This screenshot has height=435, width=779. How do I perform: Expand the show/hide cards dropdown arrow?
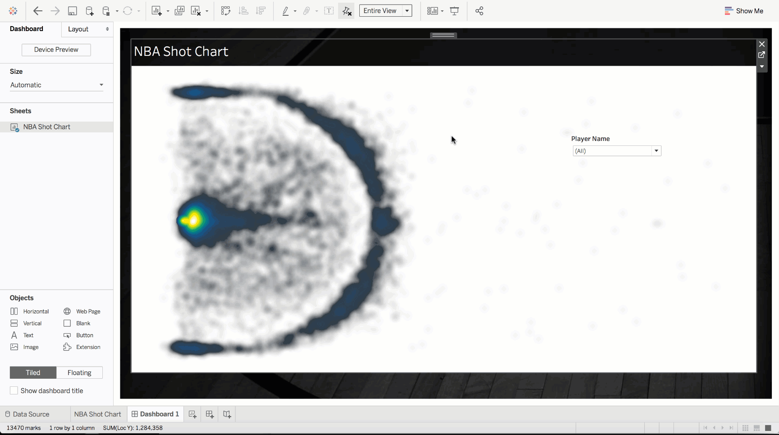pyautogui.click(x=442, y=11)
